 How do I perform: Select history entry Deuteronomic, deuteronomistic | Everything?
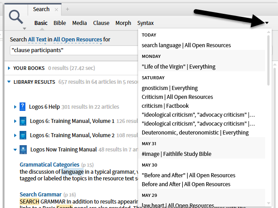[195, 133]
